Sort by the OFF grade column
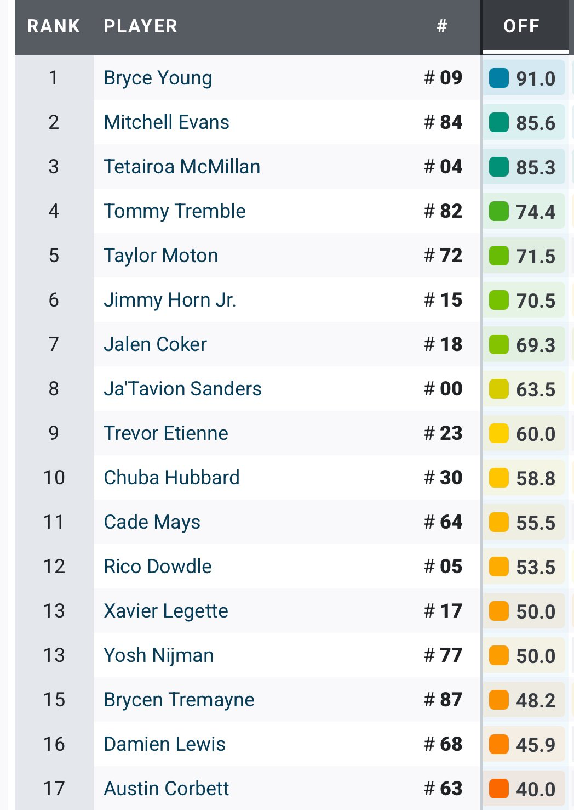The image size is (574, 810). tap(521, 26)
